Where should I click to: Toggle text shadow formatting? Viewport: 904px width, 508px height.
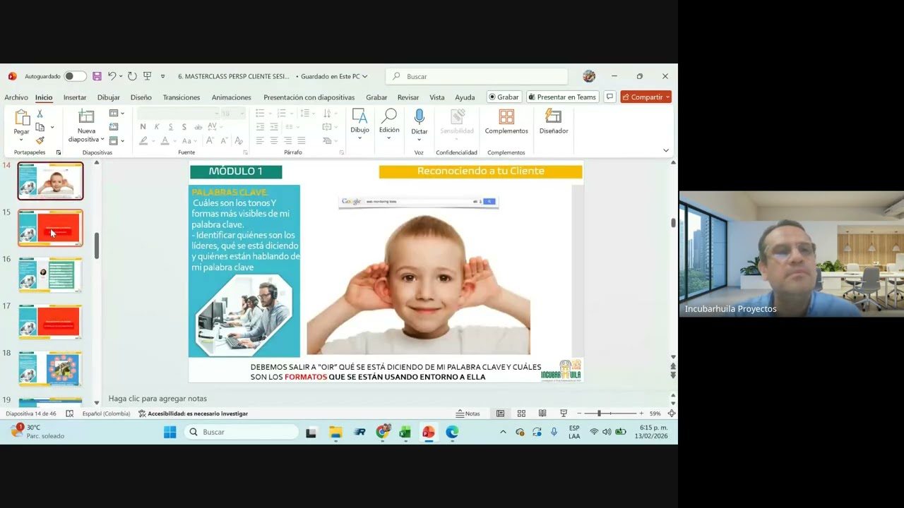184,127
